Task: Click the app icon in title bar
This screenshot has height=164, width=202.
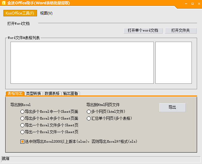Action: tap(4, 3)
